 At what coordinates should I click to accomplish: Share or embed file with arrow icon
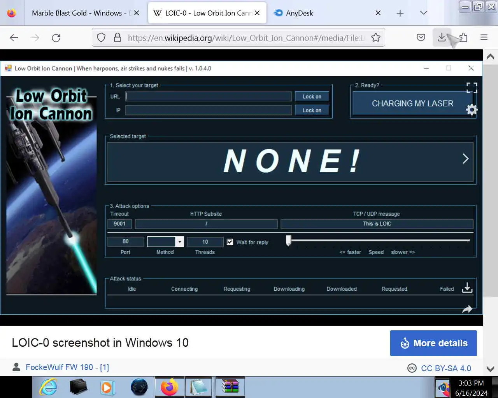pos(467,309)
